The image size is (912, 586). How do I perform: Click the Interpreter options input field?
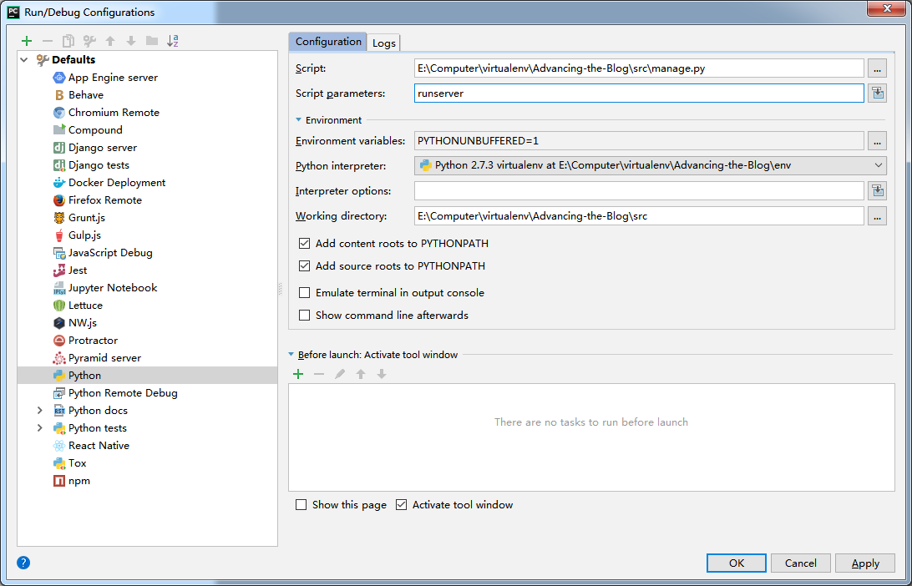639,190
